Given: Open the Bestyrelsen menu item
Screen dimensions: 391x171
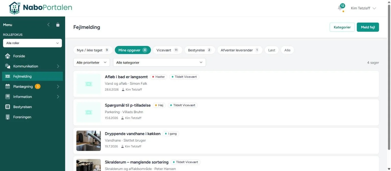Looking at the screenshot, I should pos(32,107).
